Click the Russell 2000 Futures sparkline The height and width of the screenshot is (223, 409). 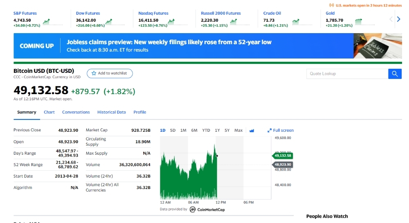[x=240, y=22]
